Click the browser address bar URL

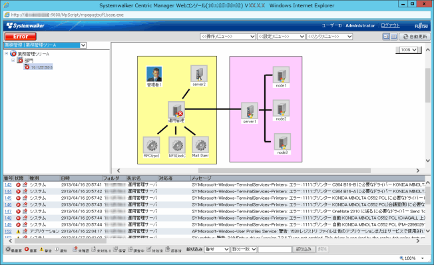(67, 15)
